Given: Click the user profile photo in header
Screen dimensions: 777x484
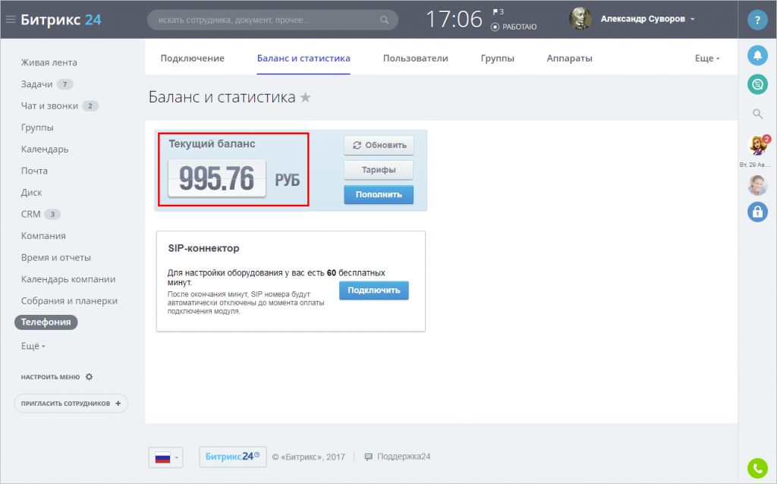Looking at the screenshot, I should [580, 19].
